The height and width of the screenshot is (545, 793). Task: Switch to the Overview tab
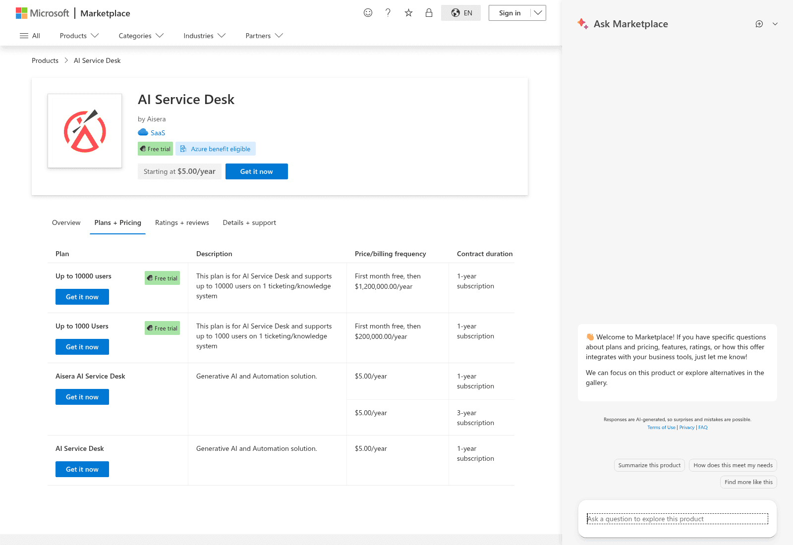tap(66, 222)
